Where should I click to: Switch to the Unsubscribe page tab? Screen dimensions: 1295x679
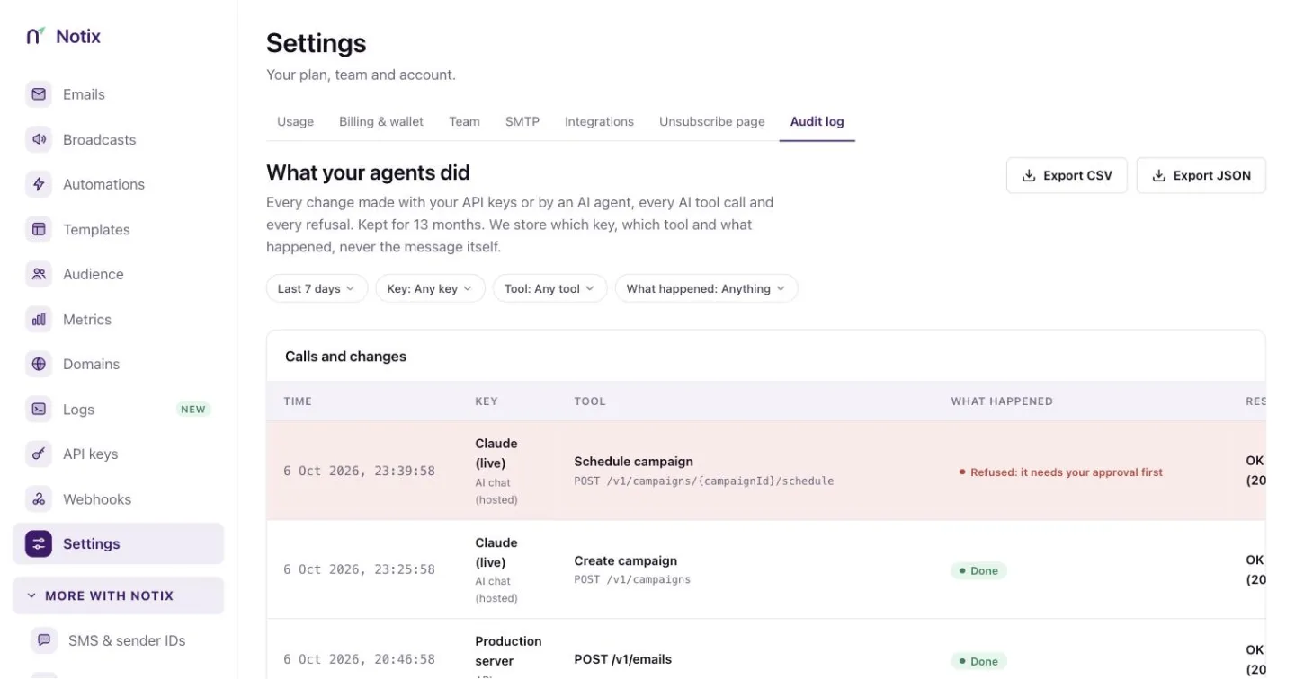(712, 121)
